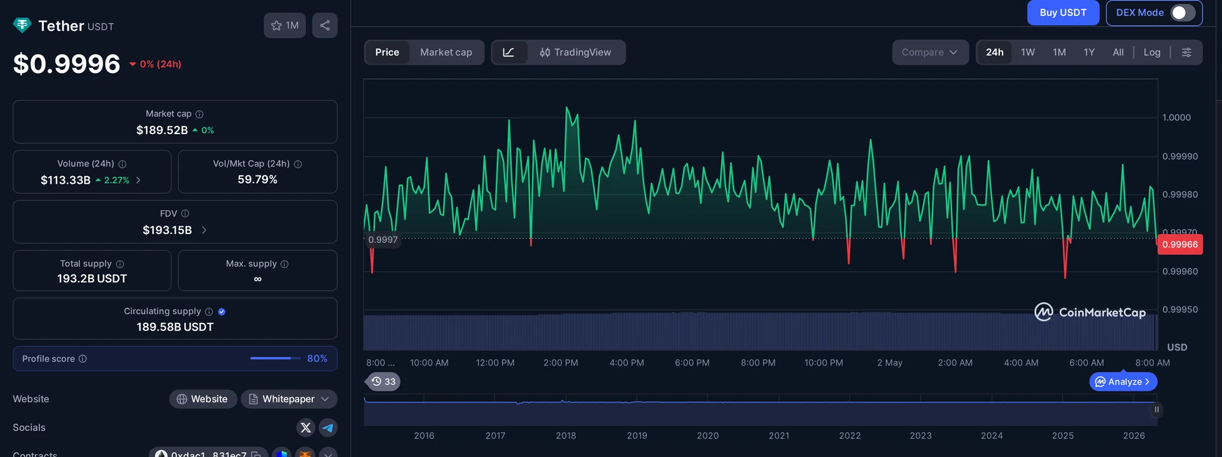Viewport: 1222px width, 457px height.
Task: Select the 1Y time range
Action: pos(1089,52)
